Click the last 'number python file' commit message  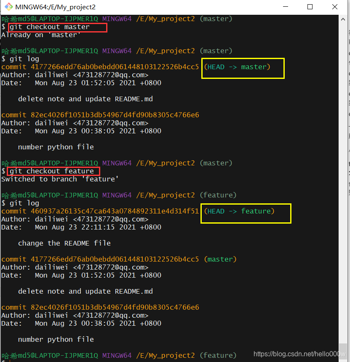click(56, 339)
